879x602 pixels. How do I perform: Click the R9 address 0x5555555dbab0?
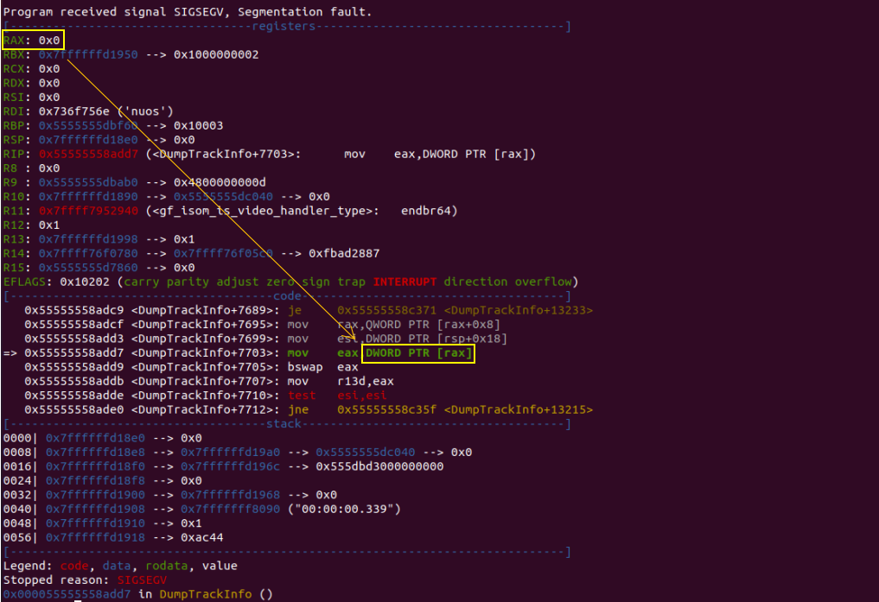[x=88, y=182]
